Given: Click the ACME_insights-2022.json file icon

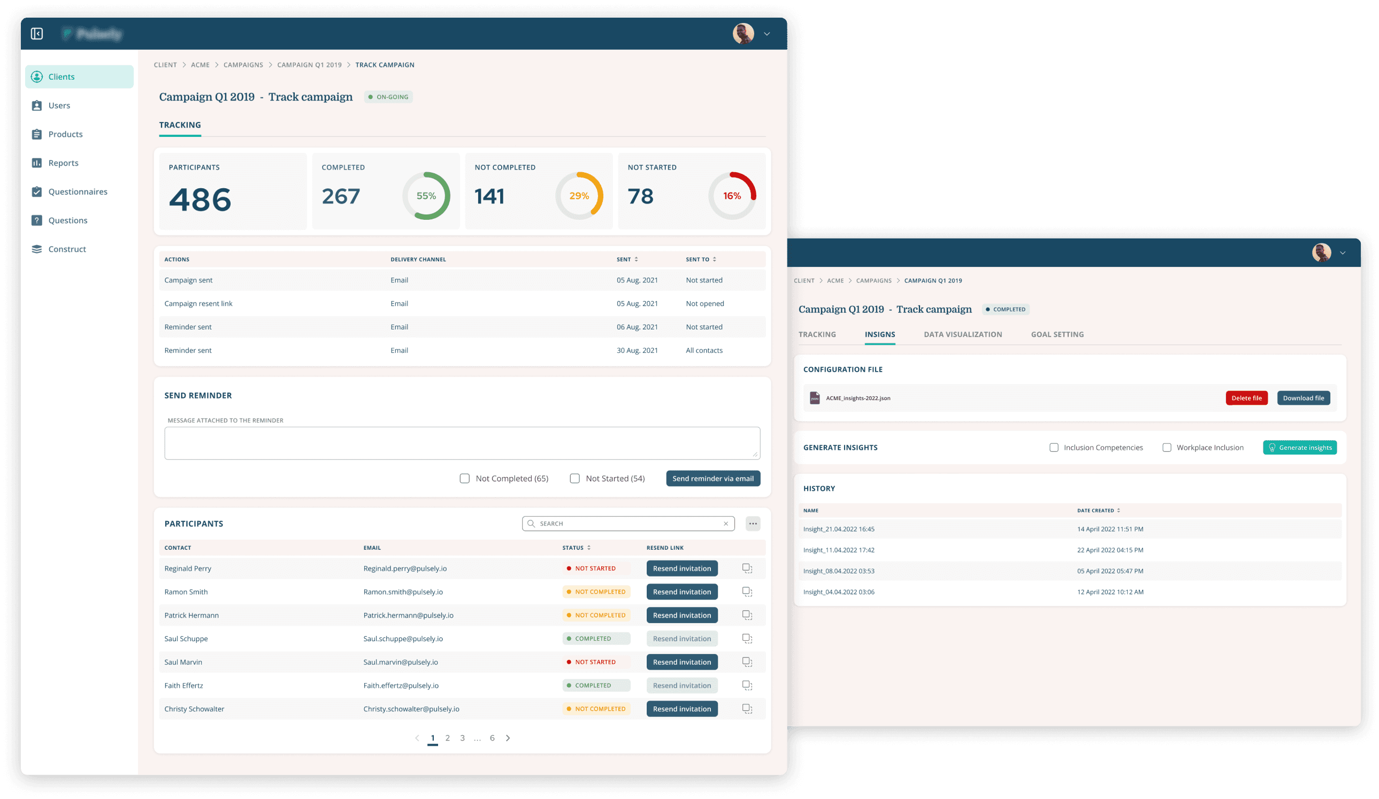Looking at the screenshot, I should point(815,398).
